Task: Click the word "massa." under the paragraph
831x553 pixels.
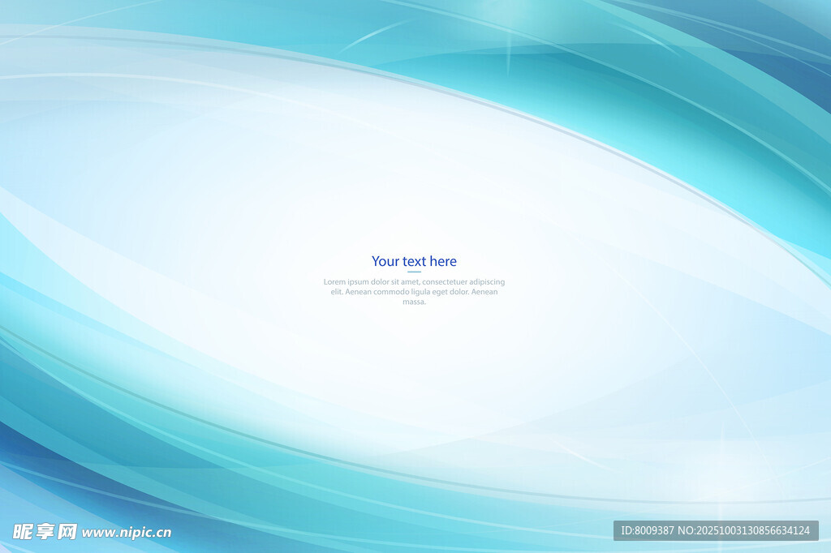Action: pos(414,302)
